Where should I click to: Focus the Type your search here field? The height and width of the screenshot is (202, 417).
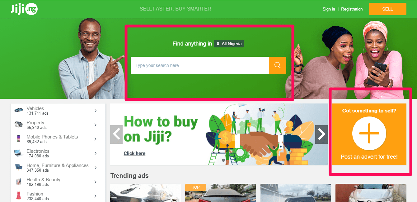[x=200, y=65]
